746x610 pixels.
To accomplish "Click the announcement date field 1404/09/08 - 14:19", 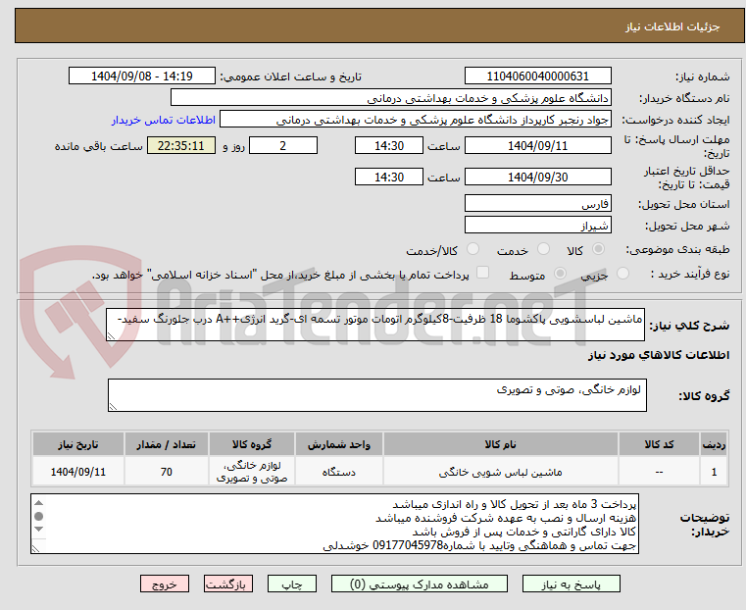I will (x=142, y=76).
